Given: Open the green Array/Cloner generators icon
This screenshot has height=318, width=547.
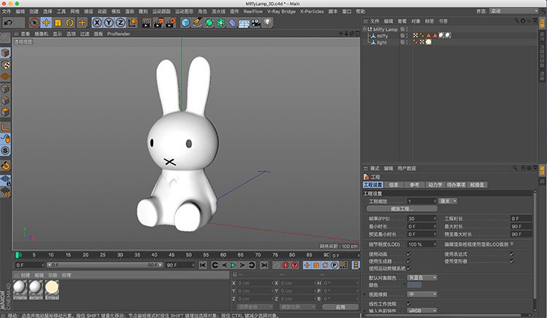Looking at the screenshot, I should (x=220, y=23).
